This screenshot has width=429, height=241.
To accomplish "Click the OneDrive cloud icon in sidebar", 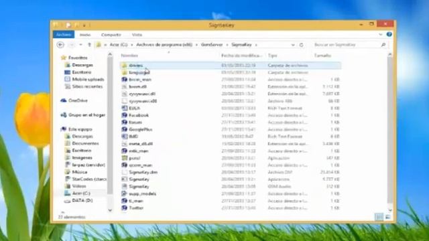I will click(x=64, y=100).
